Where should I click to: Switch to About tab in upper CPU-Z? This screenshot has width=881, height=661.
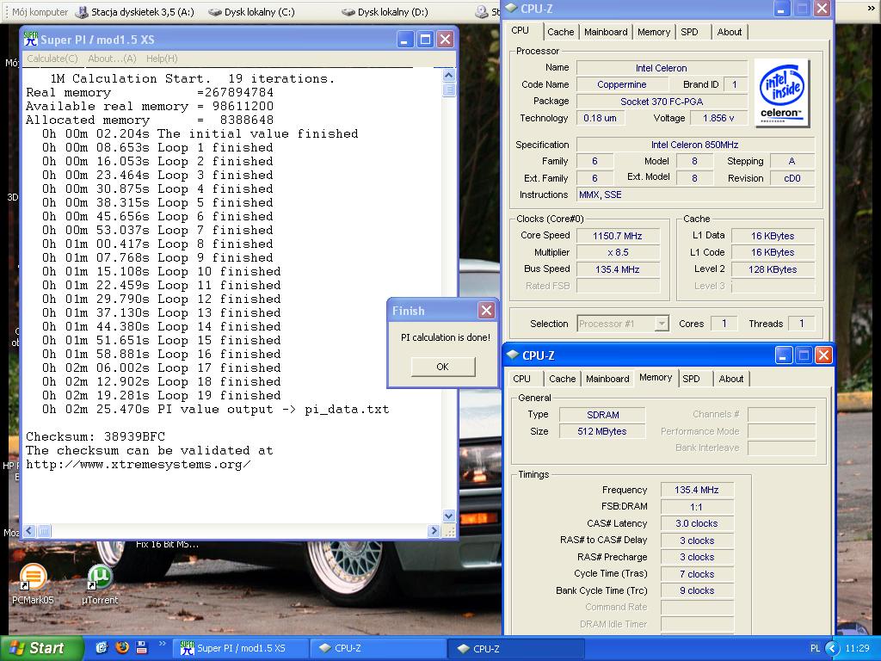(730, 32)
